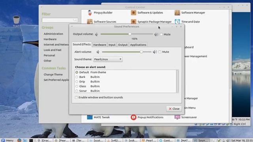The height and width of the screenshot is (142, 253).
Task: Go to the Administration group
Action: tap(53, 34)
